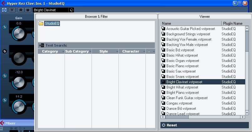Click the Text Search field
The width and height of the screenshot is (252, 132).
97,45
